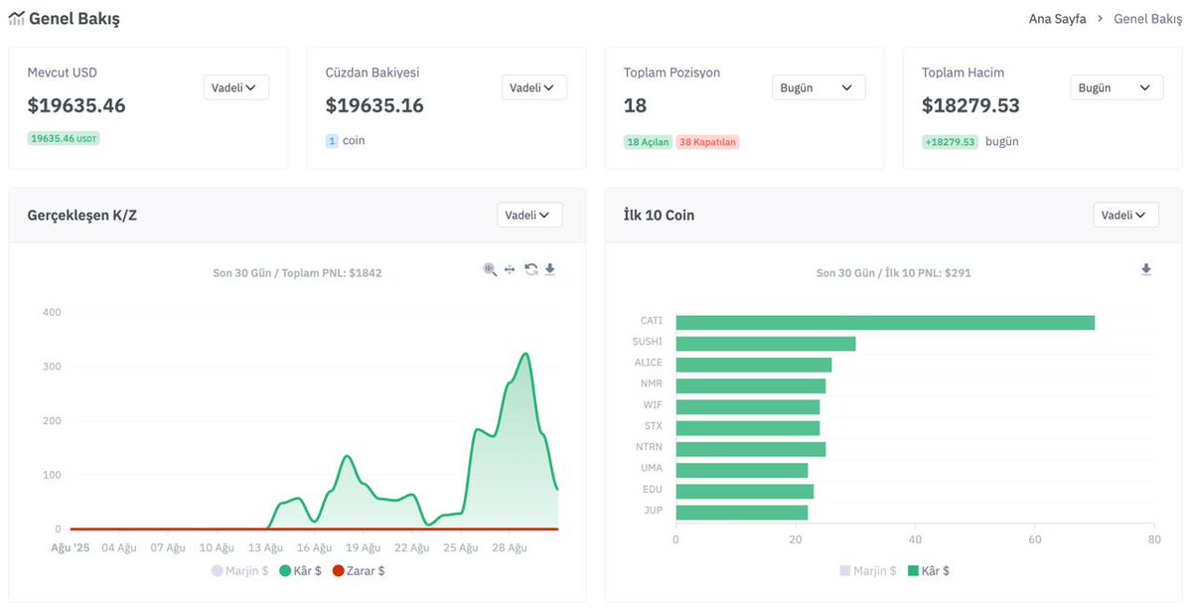The image size is (1192, 609).
Task: Click the CATI bar in İlk 10 Coin
Action: coord(885,322)
